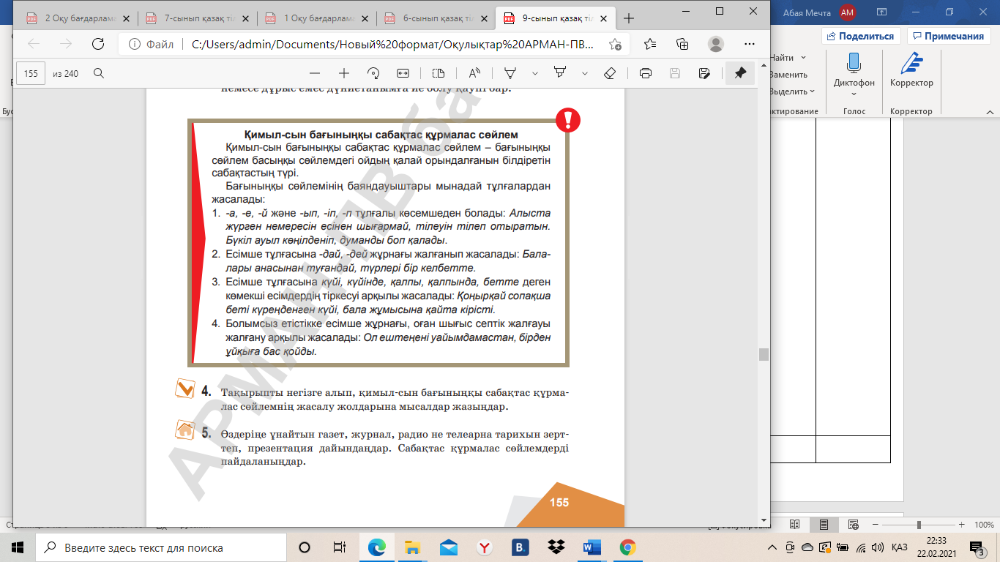Zoom out the PDF view
This screenshot has width=1000, height=562.
[x=315, y=73]
